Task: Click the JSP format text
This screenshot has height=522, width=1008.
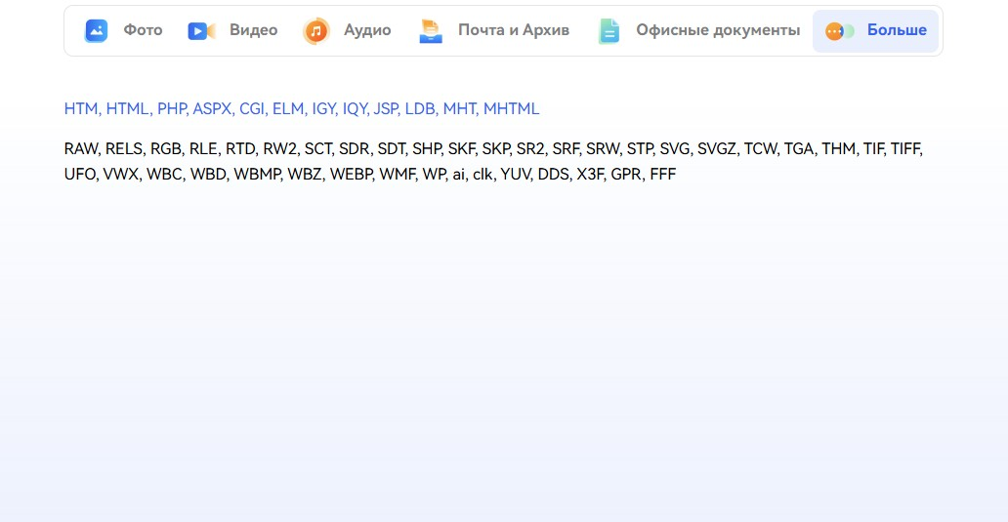Action: click(x=386, y=109)
